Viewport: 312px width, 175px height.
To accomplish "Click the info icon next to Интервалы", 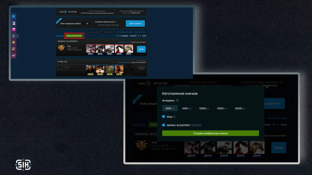I will pos(177,100).
